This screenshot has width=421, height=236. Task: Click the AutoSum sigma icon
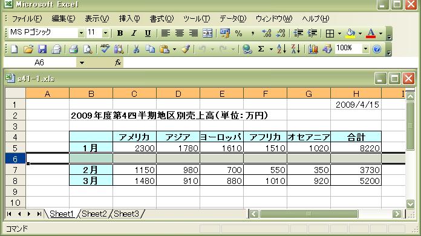pos(261,49)
